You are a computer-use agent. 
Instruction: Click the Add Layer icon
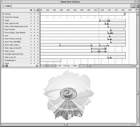[3, 66]
